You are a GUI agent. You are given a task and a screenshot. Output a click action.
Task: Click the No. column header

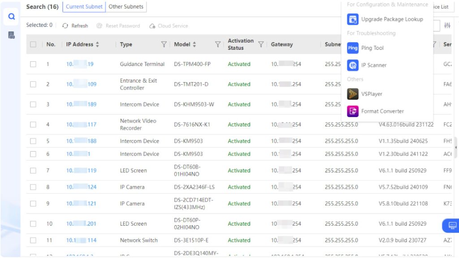pyautogui.click(x=51, y=44)
